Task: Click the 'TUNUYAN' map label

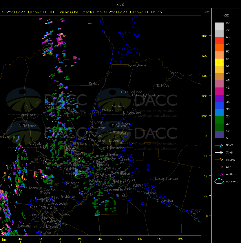Action: 61,225
